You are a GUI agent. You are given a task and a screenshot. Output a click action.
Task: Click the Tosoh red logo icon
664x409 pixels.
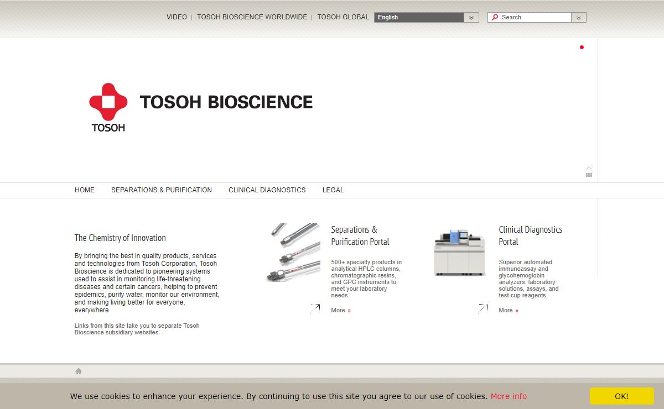[108, 108]
